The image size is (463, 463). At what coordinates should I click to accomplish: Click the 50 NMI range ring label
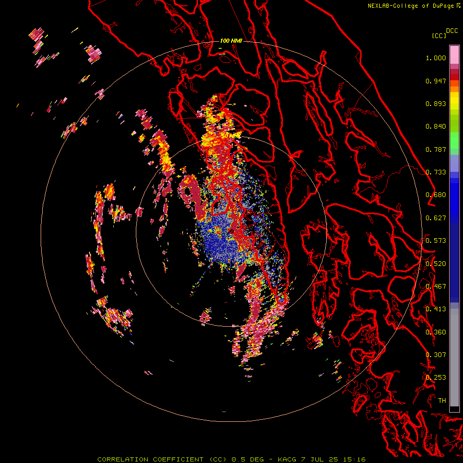click(x=231, y=136)
